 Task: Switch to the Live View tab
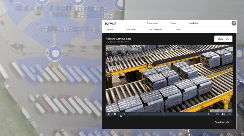(x=131, y=30)
